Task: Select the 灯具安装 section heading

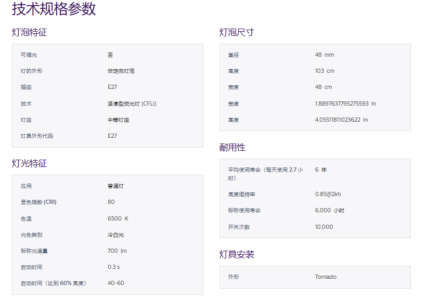Action: coord(237,254)
